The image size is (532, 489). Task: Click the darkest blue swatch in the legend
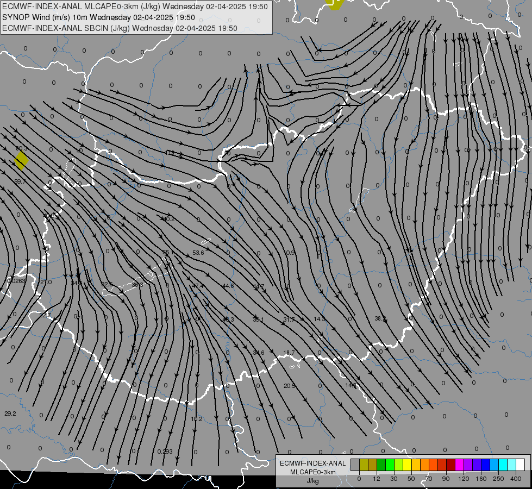pos(485,465)
